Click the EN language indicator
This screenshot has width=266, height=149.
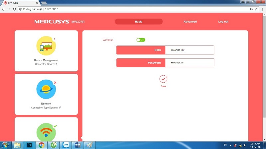click(x=225, y=145)
